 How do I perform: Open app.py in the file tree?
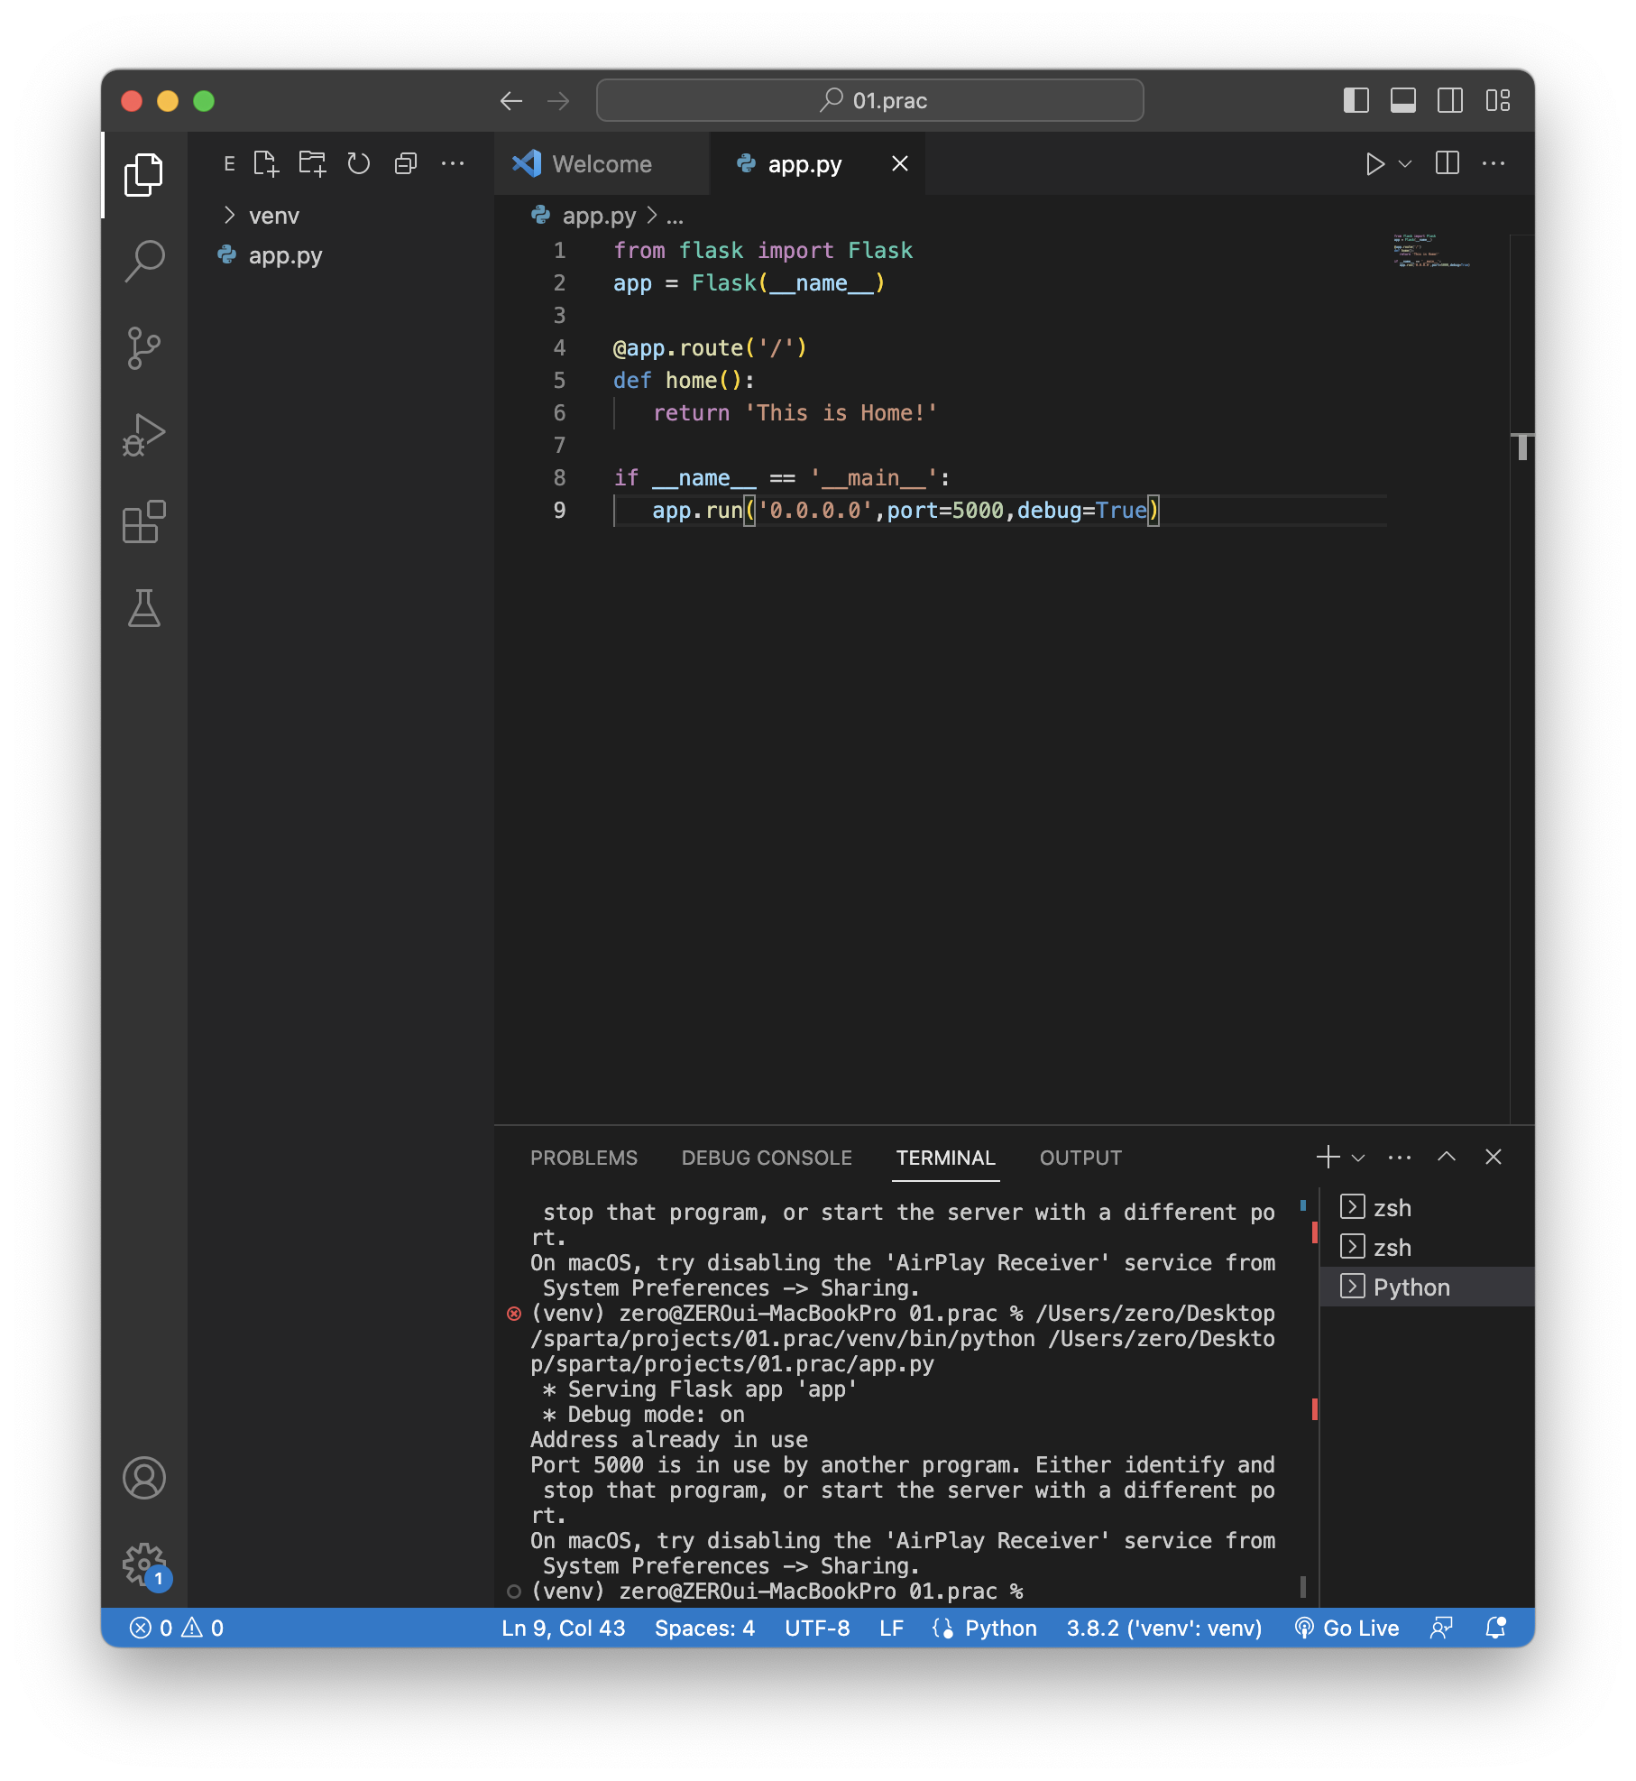pos(285,255)
